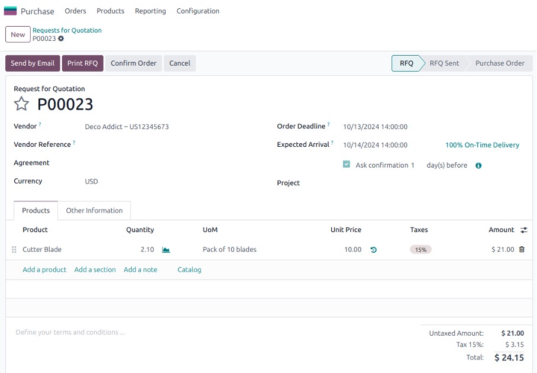Open Expected Arrival date picker field
Image resolution: width=537 pixels, height=373 pixels.
(x=376, y=145)
